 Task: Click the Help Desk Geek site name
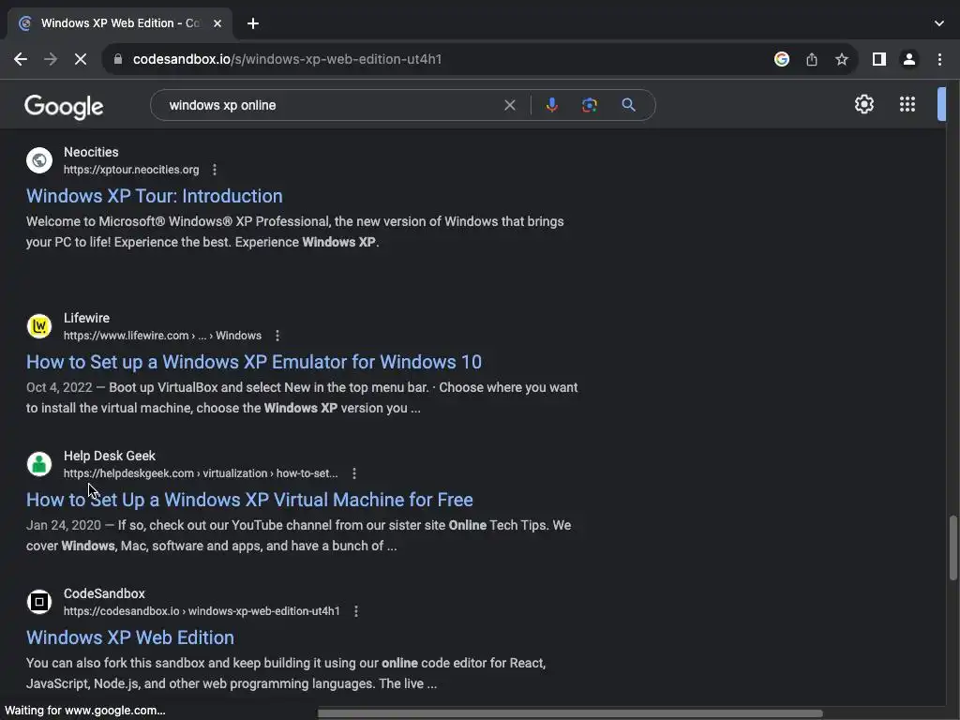110,456
